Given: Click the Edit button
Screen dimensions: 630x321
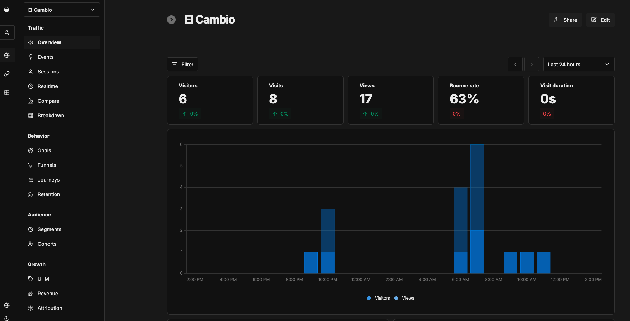Looking at the screenshot, I should 600,20.
